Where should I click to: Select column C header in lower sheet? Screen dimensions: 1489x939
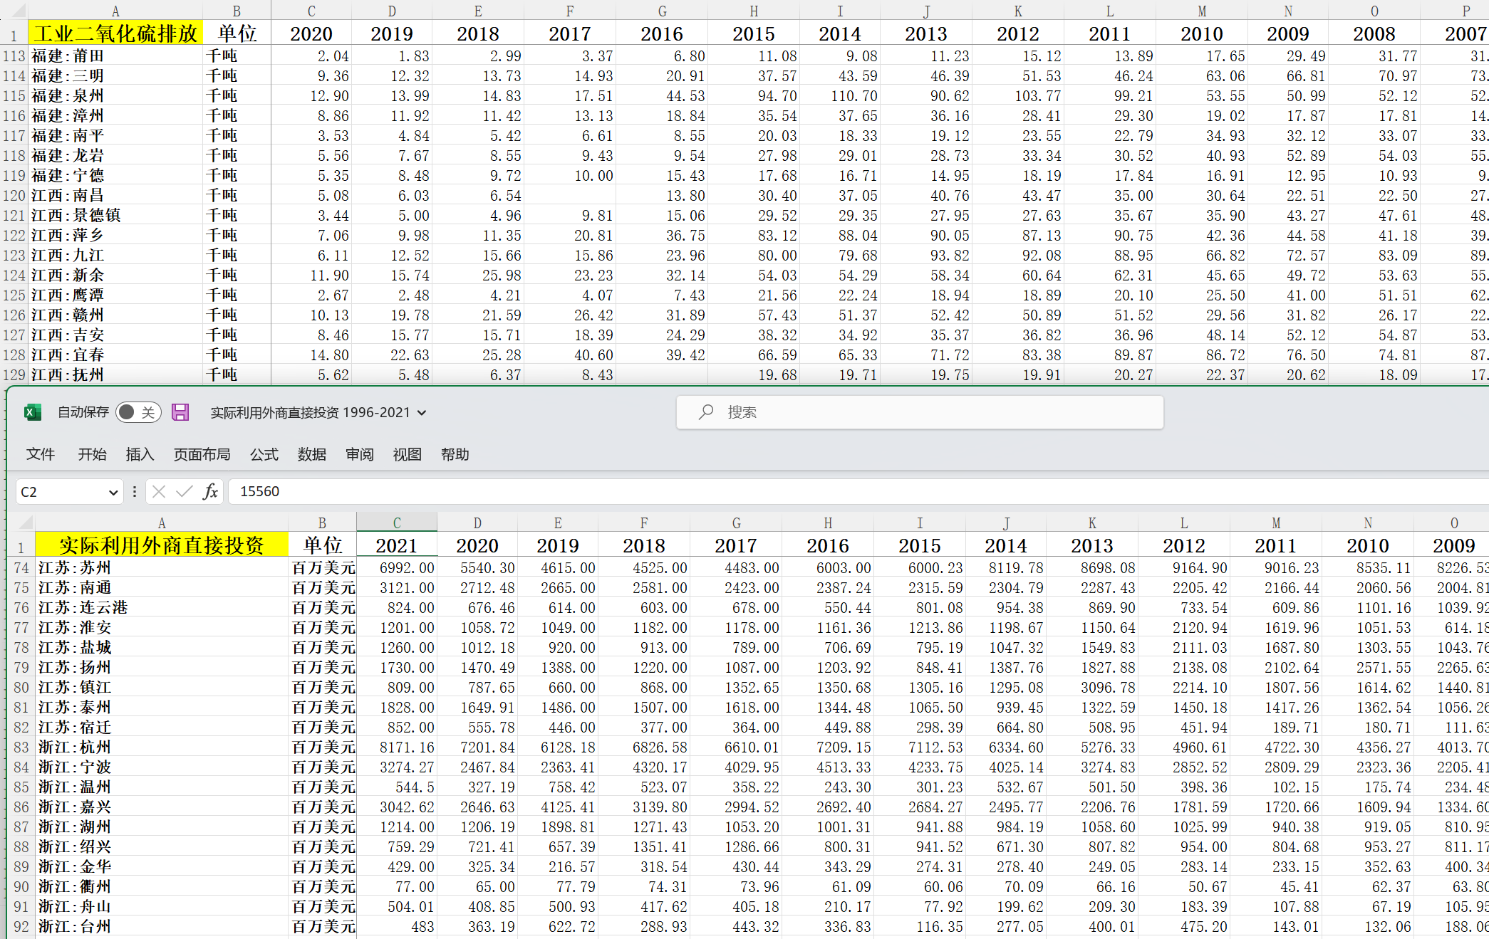[396, 523]
